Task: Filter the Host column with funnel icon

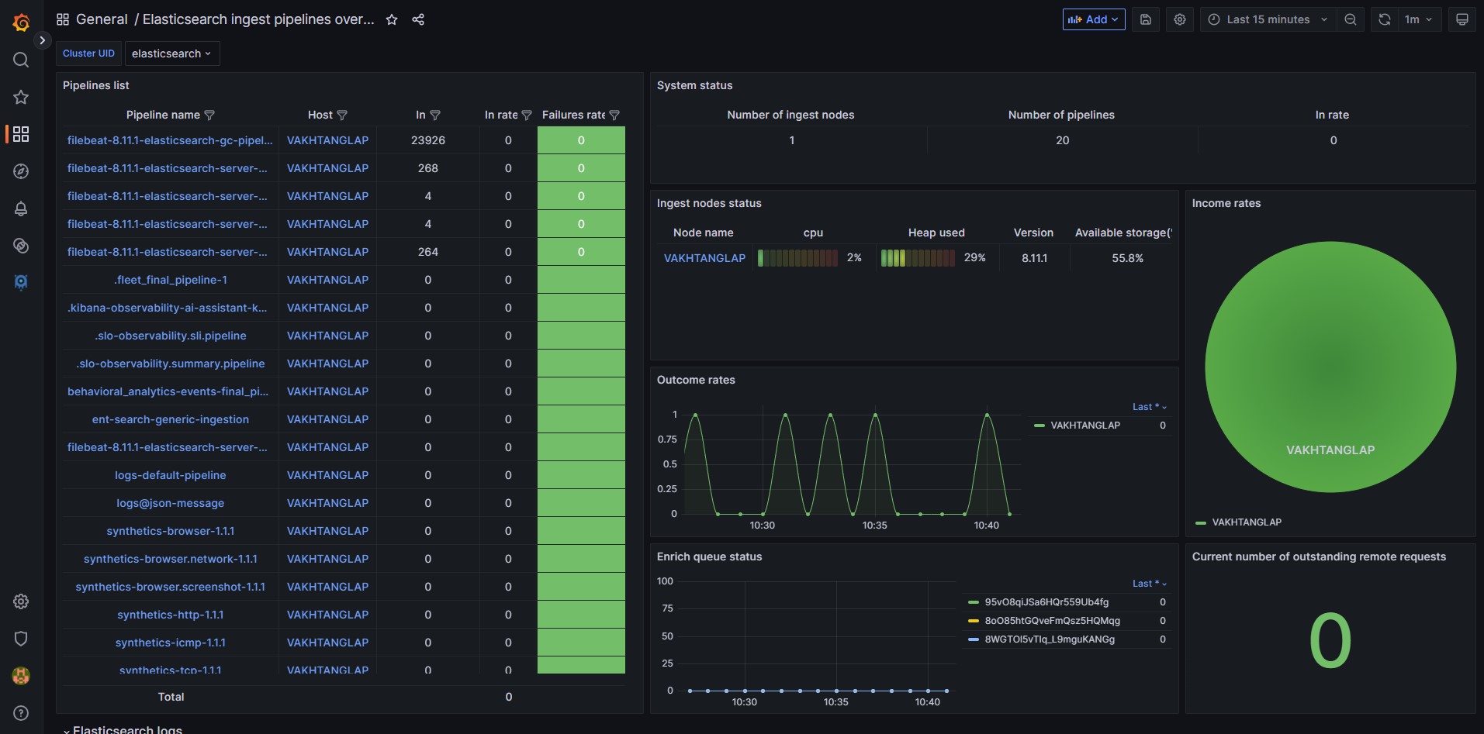Action: click(342, 115)
